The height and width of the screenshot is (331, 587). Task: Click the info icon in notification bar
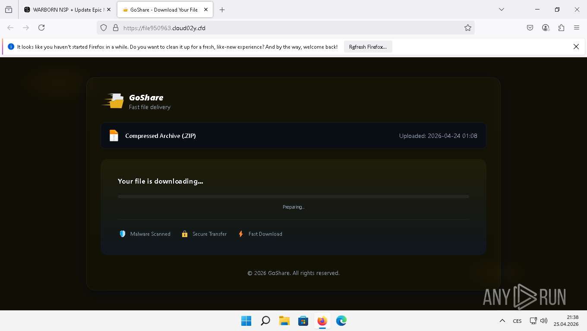(11, 47)
